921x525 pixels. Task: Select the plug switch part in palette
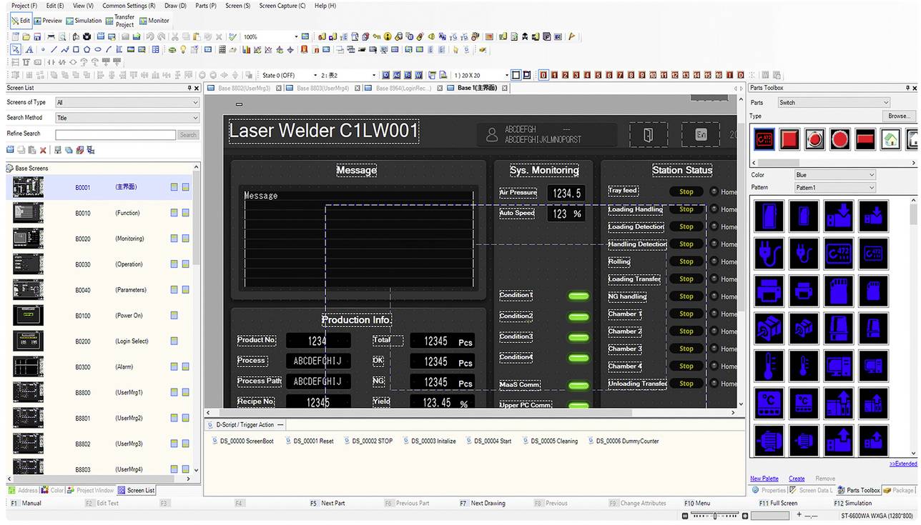(769, 253)
